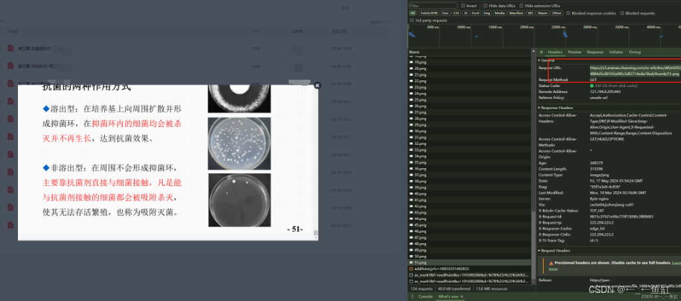Click the slide preview popup scrollbar
The image size is (681, 301).
(316, 233)
